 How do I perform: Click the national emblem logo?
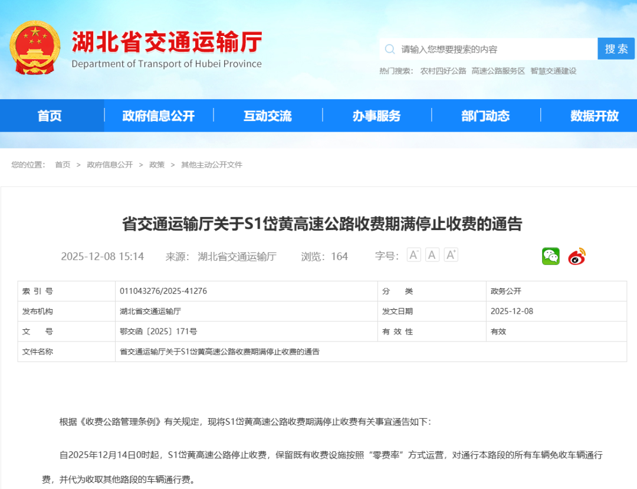click(35, 48)
